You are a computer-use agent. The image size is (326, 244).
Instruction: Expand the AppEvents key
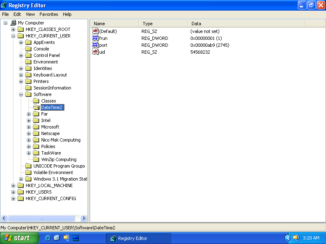(x=21, y=43)
